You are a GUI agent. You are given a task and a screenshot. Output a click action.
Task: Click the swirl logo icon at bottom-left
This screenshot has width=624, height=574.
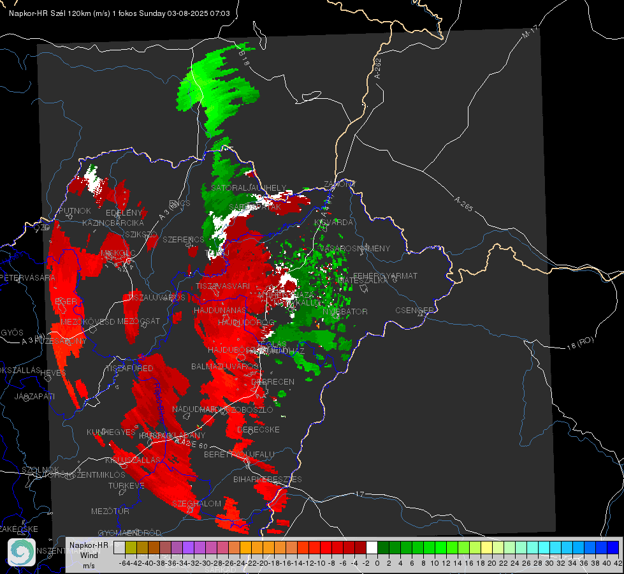point(22,552)
